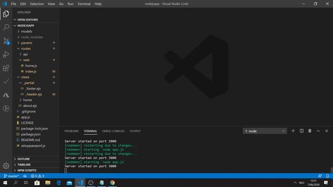The width and height of the screenshot is (333, 187).
Task: Open the Azure view in activity bar
Action: [x=6, y=95]
